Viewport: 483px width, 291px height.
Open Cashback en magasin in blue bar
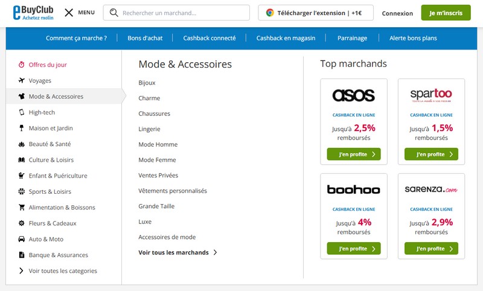[286, 38]
